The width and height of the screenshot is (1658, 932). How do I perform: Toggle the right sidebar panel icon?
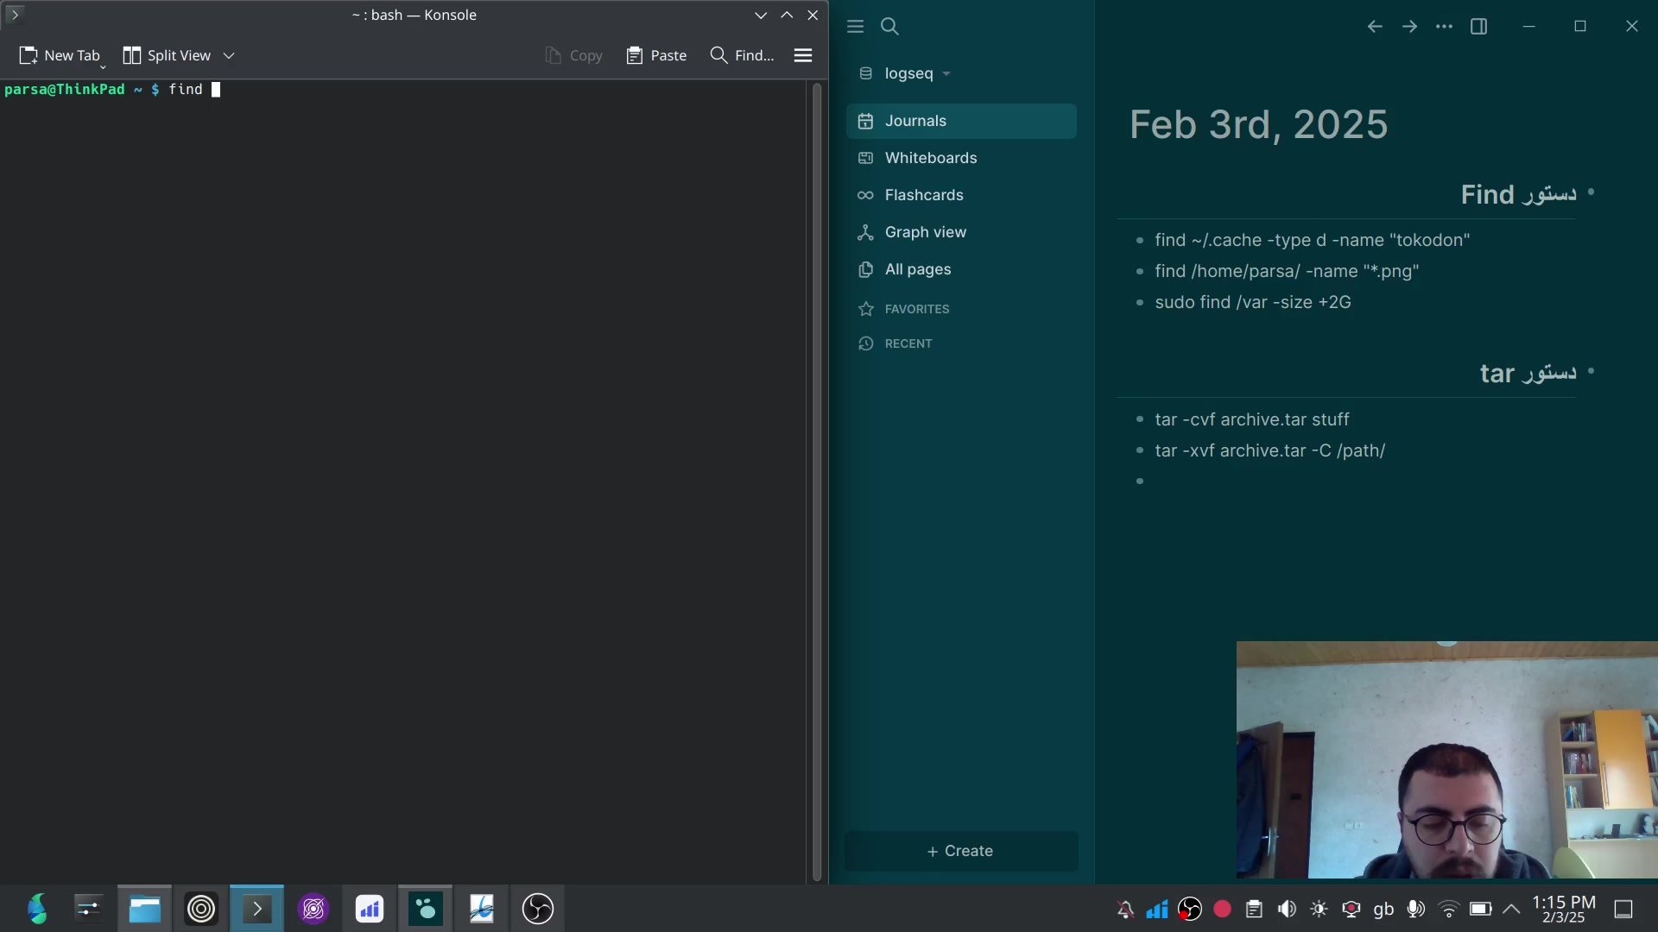pos(1478,27)
